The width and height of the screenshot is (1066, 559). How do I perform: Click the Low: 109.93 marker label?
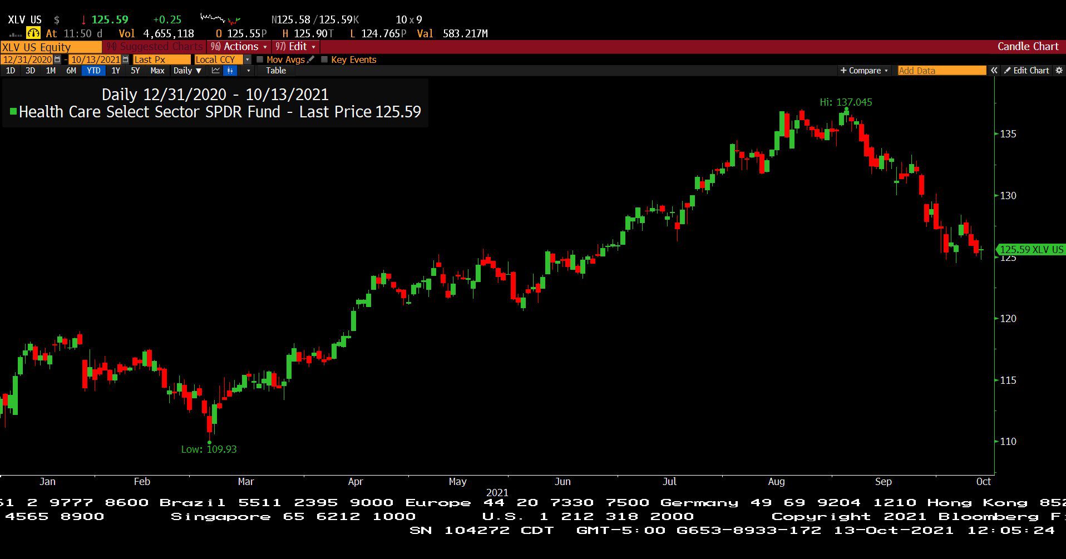pyautogui.click(x=209, y=449)
